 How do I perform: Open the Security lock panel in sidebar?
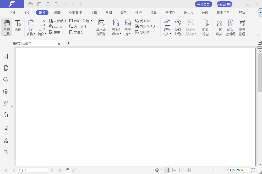(x=6, y=115)
